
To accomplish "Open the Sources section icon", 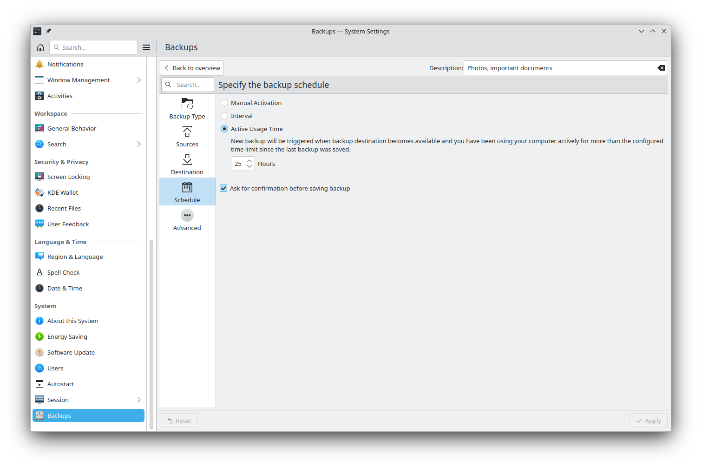I will pos(187,132).
